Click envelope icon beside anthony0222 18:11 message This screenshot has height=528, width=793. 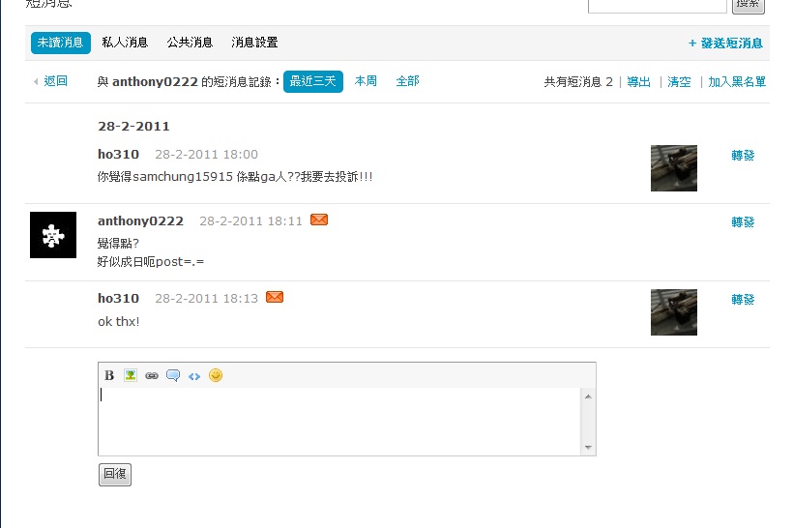(x=319, y=220)
